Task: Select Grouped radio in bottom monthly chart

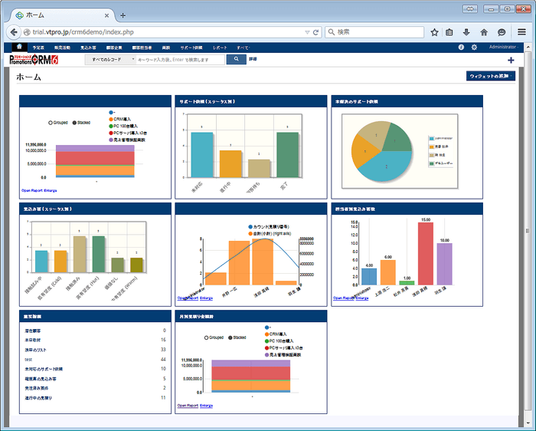Action: pos(206,337)
